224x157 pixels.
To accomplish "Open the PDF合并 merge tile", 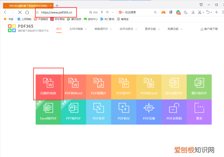I will click(99, 112).
